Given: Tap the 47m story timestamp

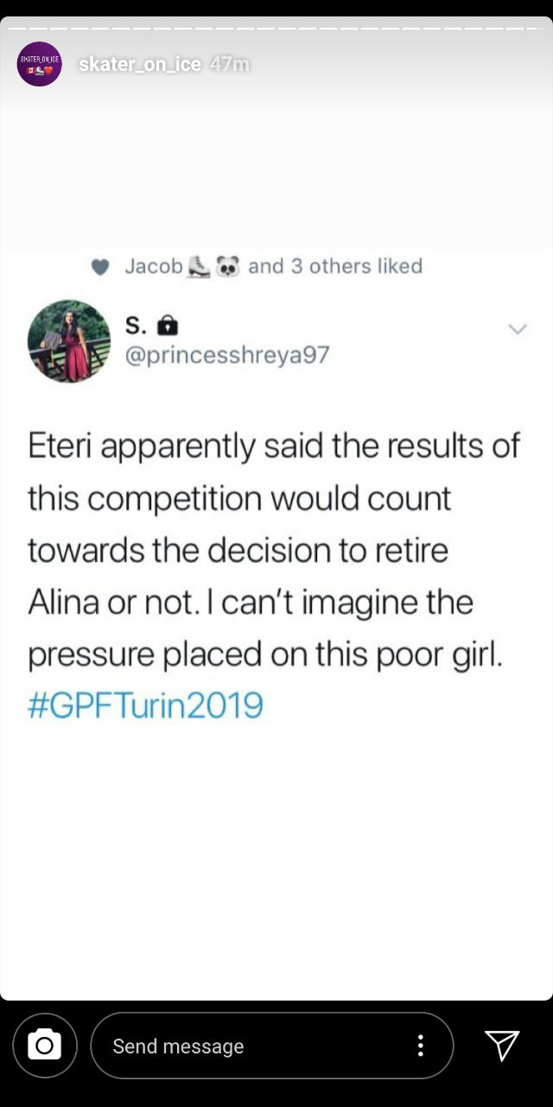Looking at the screenshot, I should click(x=230, y=64).
